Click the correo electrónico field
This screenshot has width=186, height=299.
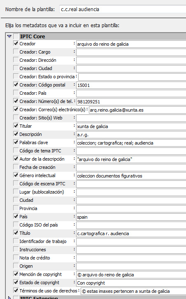[137, 110]
